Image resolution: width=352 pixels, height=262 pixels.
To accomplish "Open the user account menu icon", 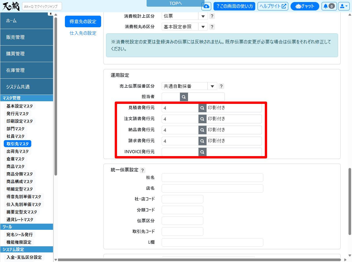I will pos(344,6).
